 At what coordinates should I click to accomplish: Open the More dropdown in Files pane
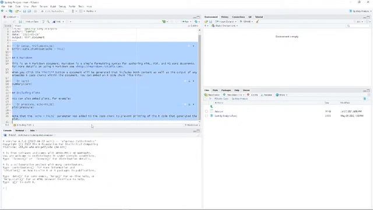tap(281, 95)
